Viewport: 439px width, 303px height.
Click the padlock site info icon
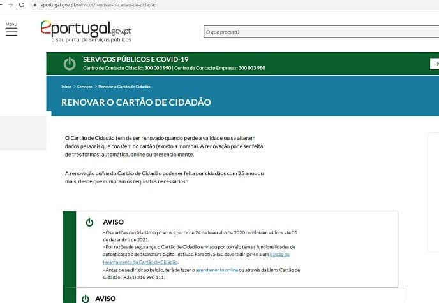35,4
